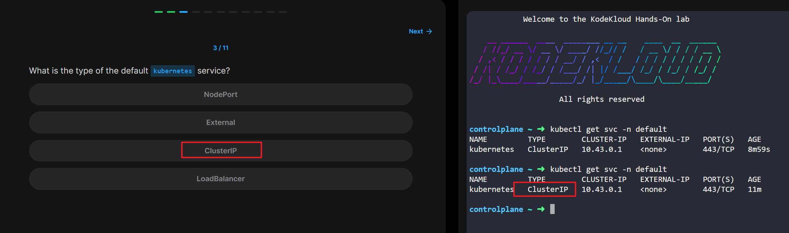The image size is (789, 233).
Task: Click the question text about default service
Action: coord(129,71)
